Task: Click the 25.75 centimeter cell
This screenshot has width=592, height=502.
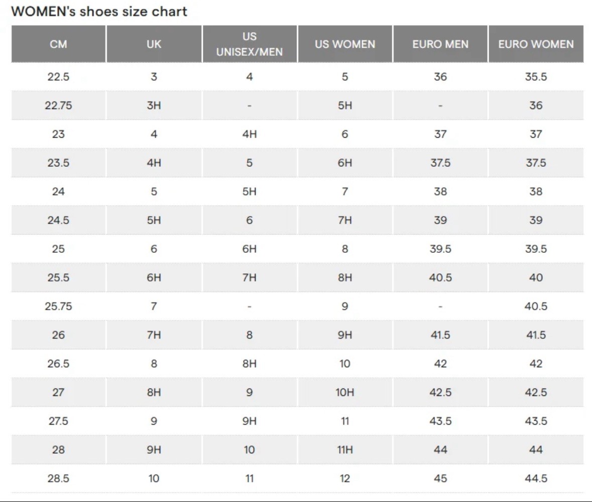Action: pos(58,306)
